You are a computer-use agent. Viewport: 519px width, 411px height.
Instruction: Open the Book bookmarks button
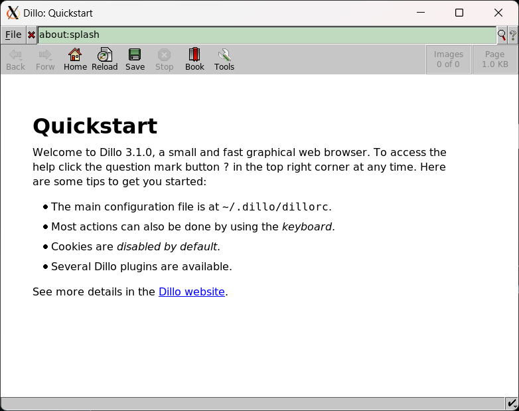coord(194,60)
